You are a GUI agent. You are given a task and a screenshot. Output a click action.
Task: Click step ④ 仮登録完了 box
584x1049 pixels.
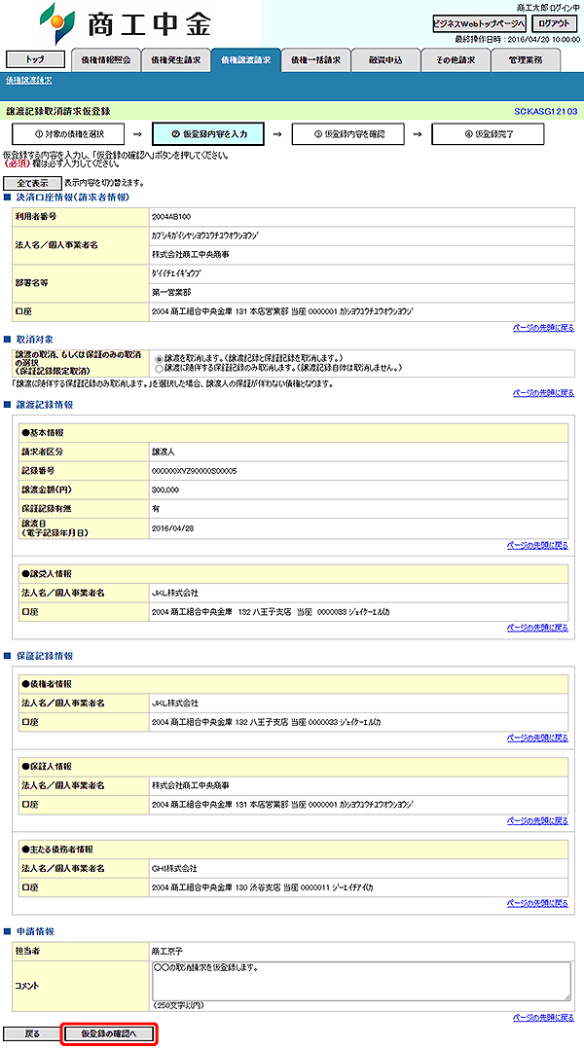488,134
